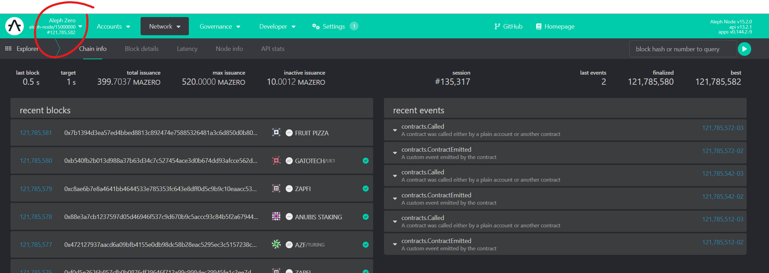Click finalized checkmark on ZAPFI block 121,785,579
Viewport: 769px width, 273px height.
point(365,189)
